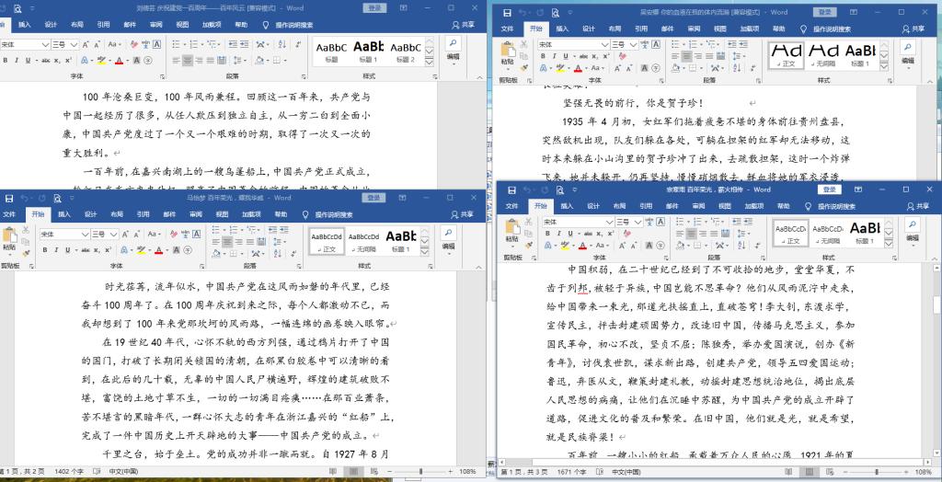Open 设计 tab in 马怡梦 window
942x482 pixels.
point(90,214)
